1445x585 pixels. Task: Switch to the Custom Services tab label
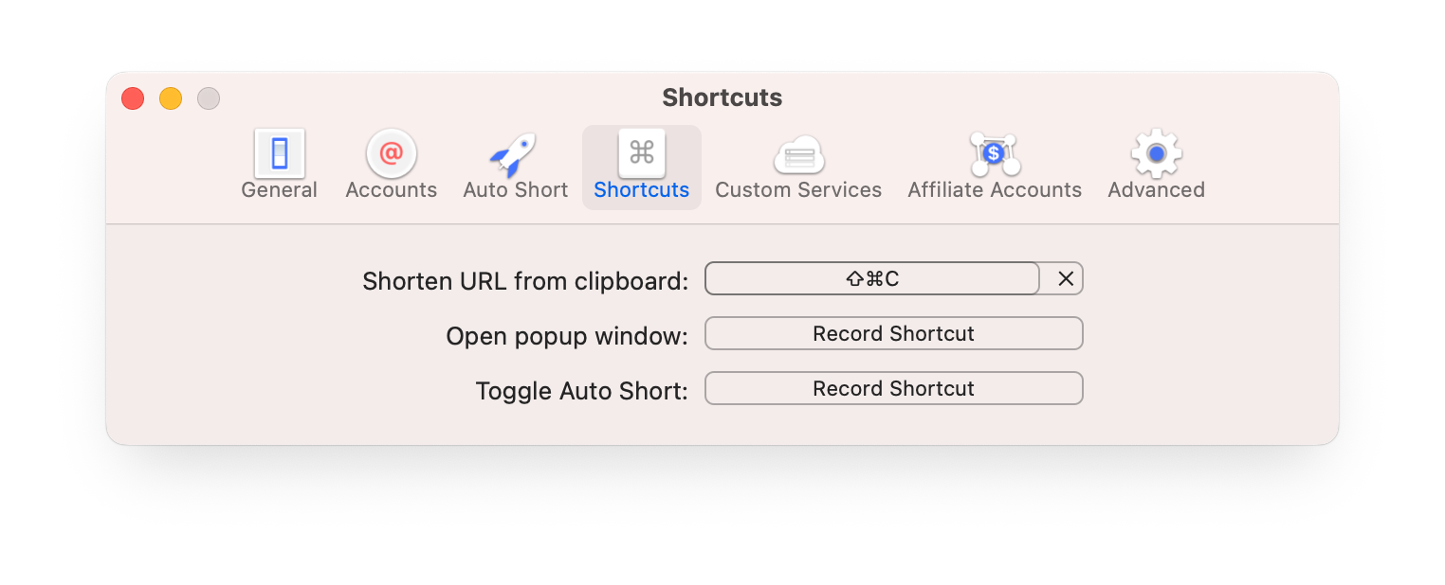click(798, 190)
